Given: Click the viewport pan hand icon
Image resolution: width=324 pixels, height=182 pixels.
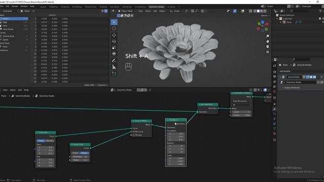Looking at the screenshot, I should (x=267, y=41).
